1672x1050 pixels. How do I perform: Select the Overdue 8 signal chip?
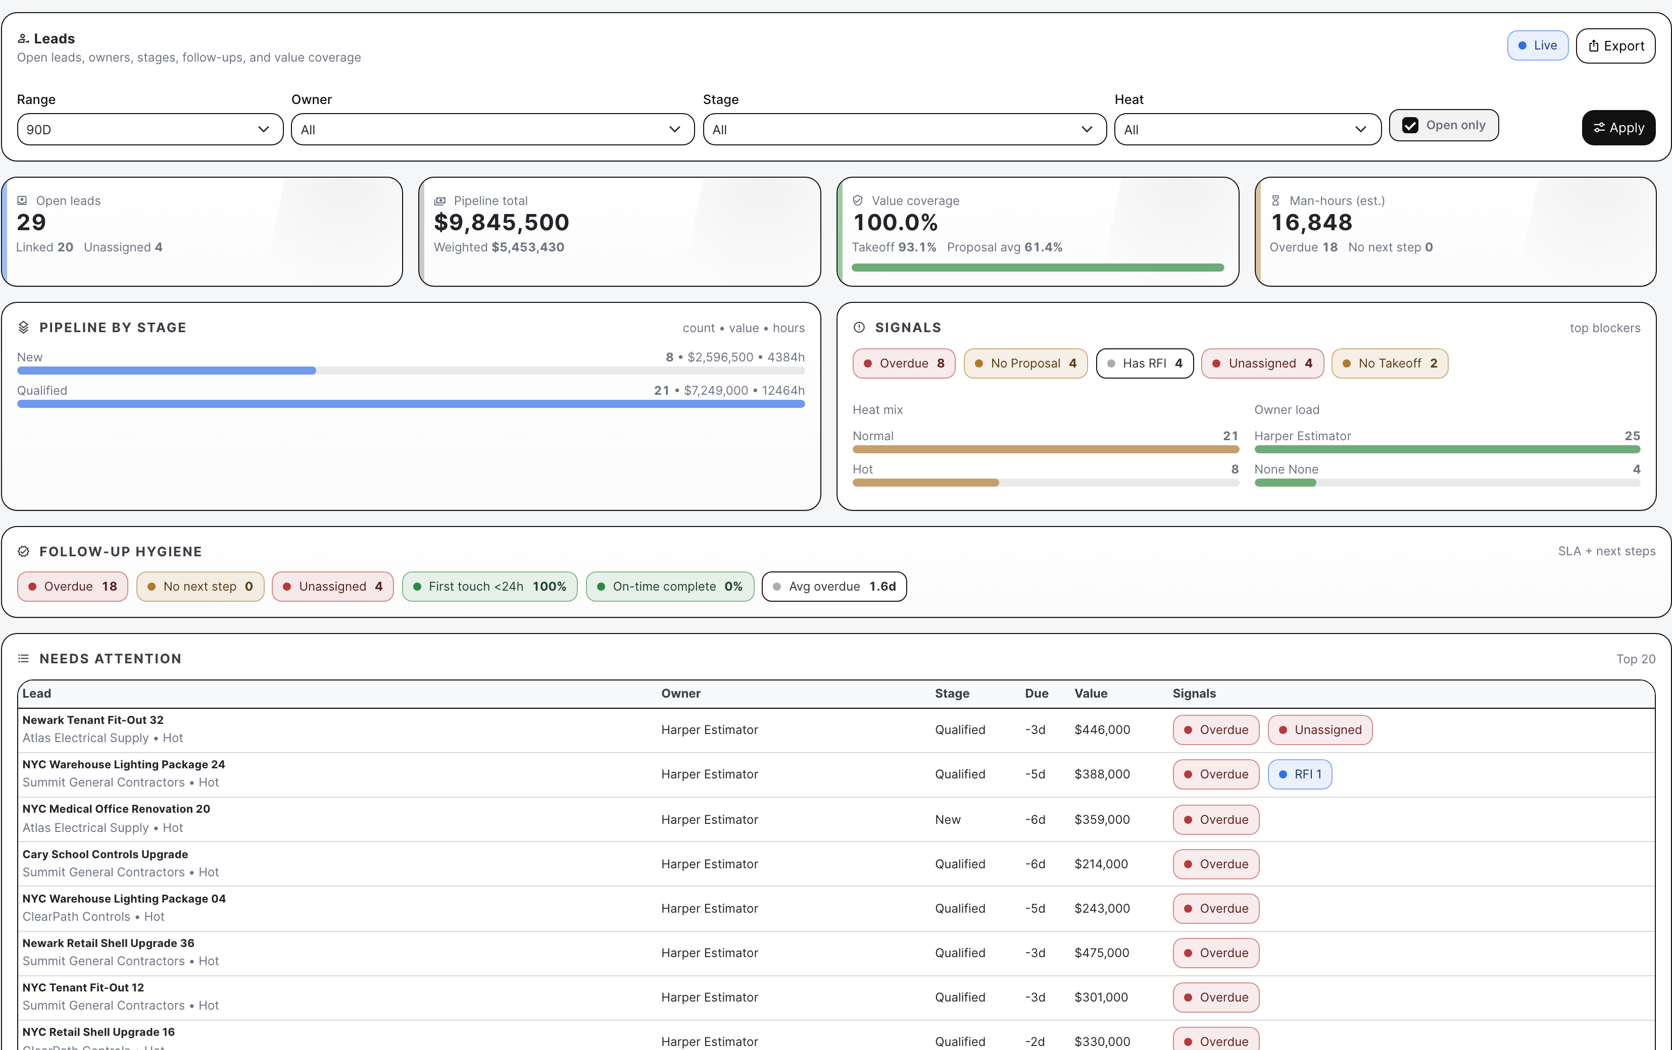point(904,363)
